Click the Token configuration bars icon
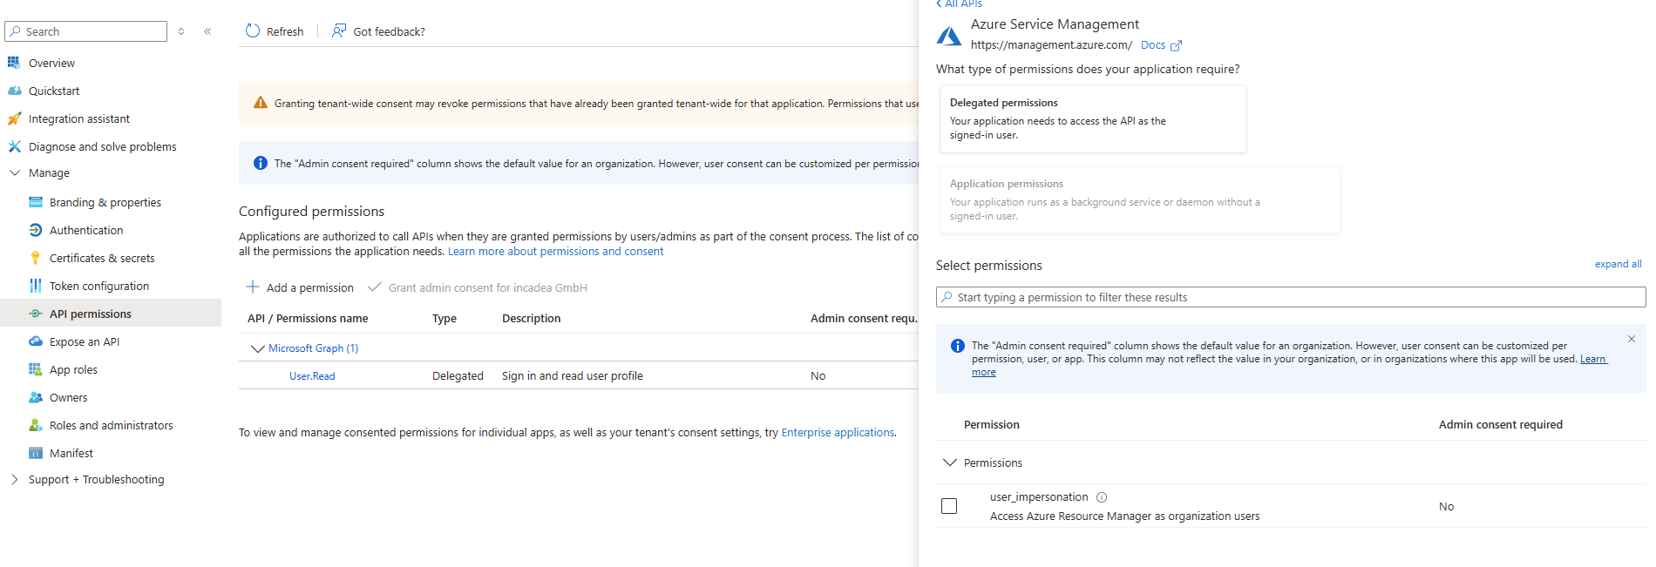The image size is (1656, 567). tap(36, 286)
